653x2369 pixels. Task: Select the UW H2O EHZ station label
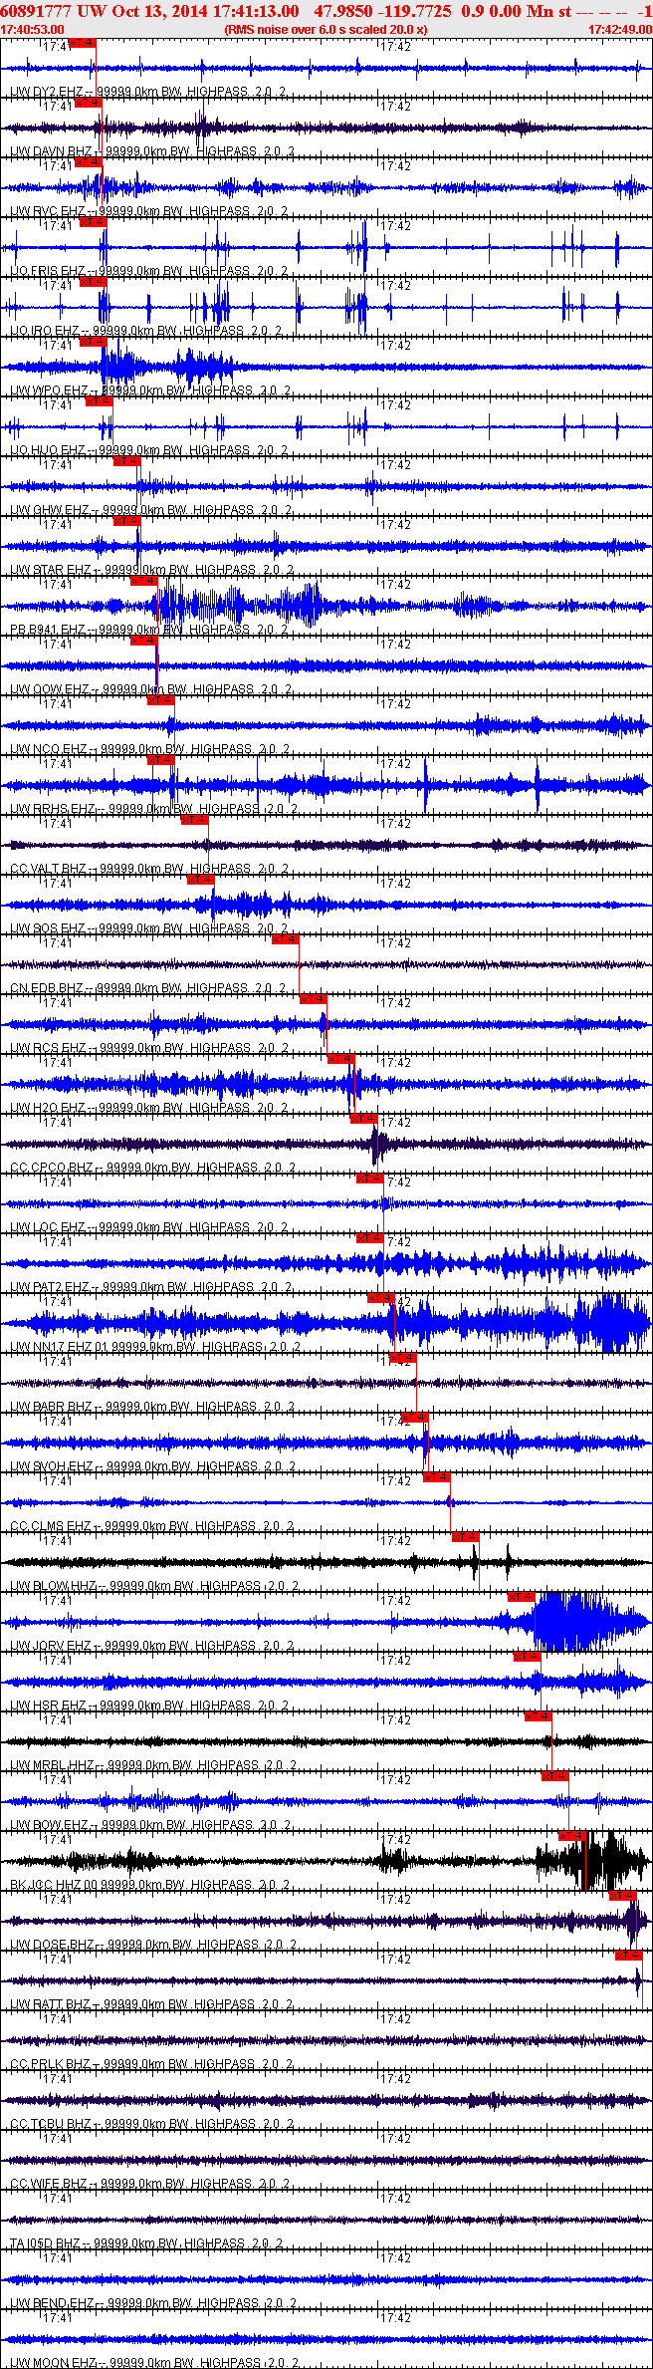click(48, 1108)
